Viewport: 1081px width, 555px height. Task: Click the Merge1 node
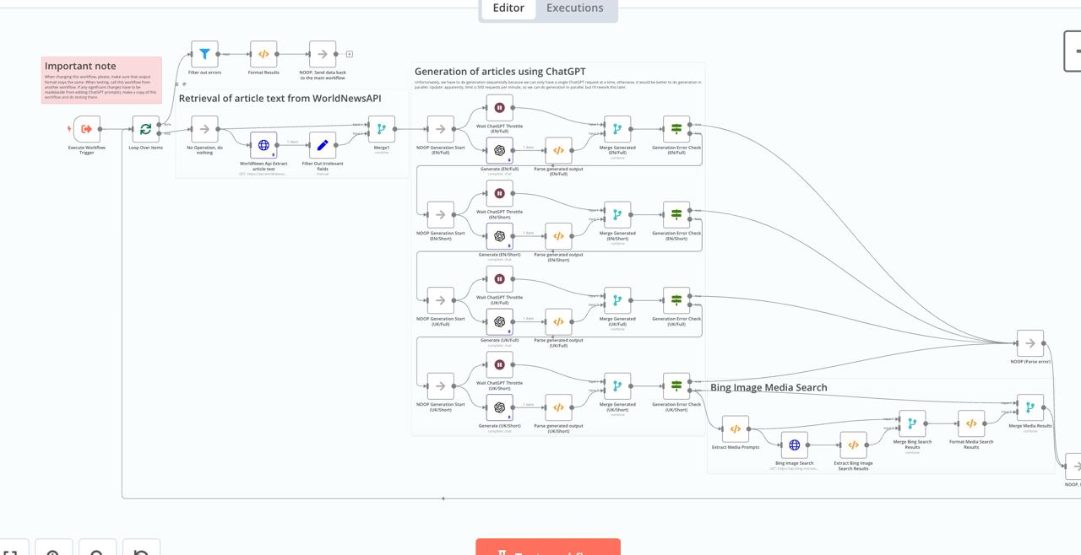(x=382, y=129)
